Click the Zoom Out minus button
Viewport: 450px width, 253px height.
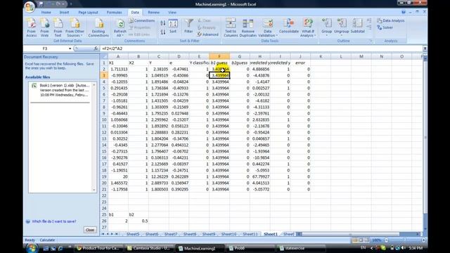tap(386, 240)
